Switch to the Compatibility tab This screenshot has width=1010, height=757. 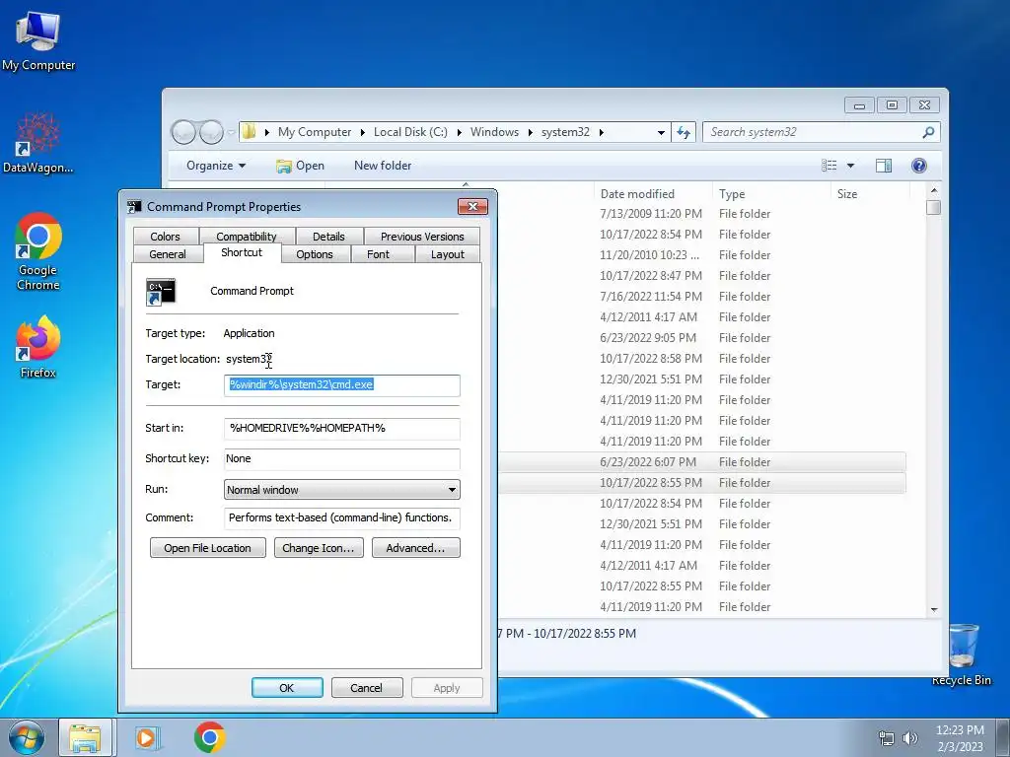click(x=246, y=237)
